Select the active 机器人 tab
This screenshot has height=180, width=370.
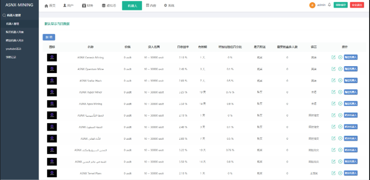coord(132,6)
